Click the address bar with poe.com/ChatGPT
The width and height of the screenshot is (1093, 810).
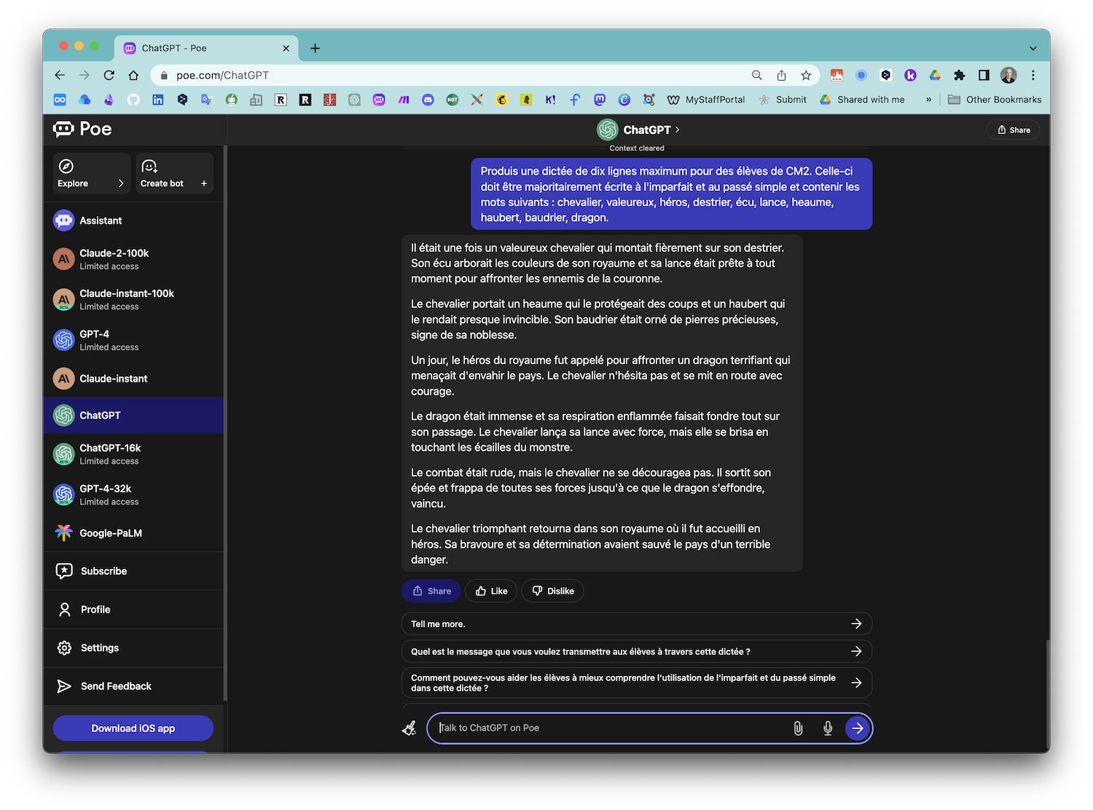[x=452, y=75]
